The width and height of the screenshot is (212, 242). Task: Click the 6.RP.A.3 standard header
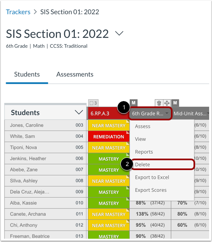(x=108, y=113)
